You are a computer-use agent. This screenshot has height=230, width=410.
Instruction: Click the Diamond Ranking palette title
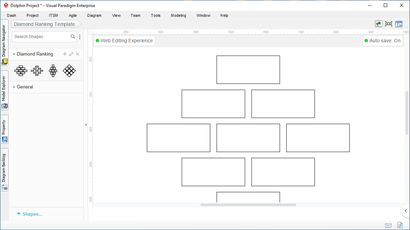pyautogui.click(x=35, y=54)
